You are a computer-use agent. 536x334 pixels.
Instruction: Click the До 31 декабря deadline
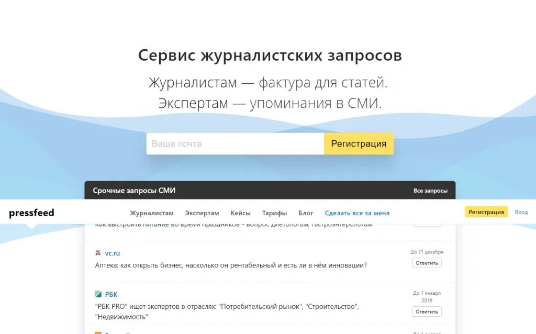(x=427, y=252)
